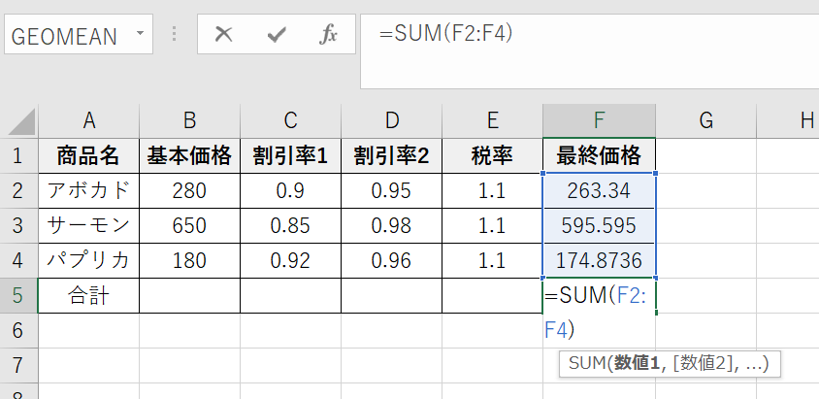819x399 pixels.
Task: Select cell F2 showing 263.34
Action: point(599,190)
